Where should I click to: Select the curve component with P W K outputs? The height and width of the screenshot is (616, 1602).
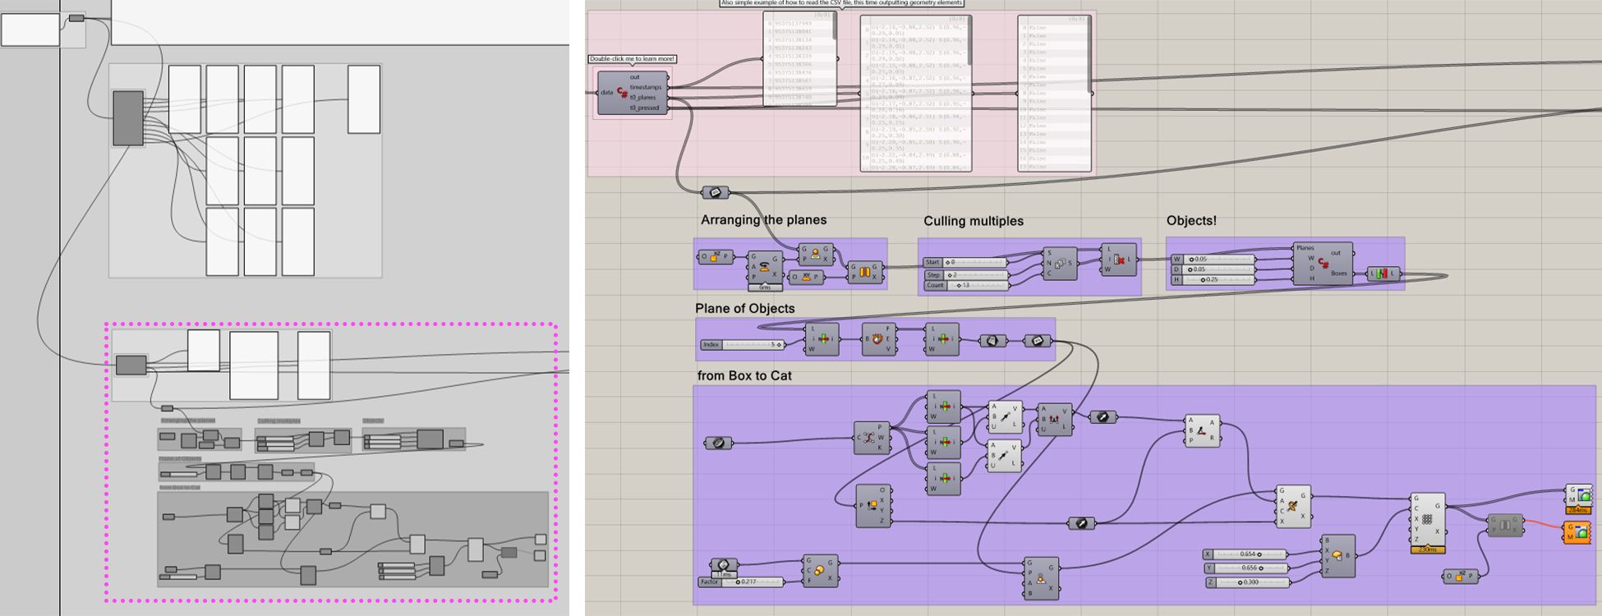[870, 438]
